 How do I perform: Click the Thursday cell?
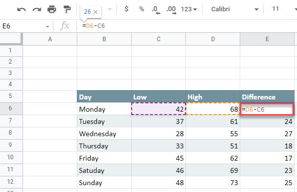click(104, 145)
